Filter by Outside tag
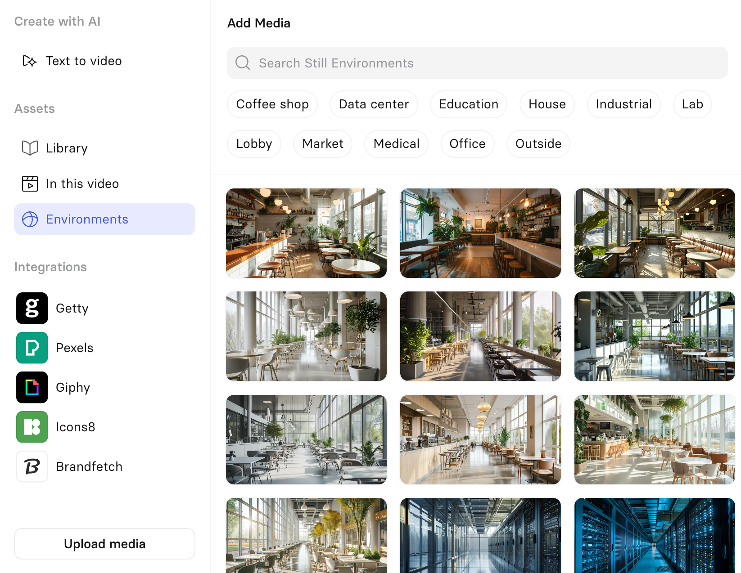The image size is (741, 573). tap(538, 144)
